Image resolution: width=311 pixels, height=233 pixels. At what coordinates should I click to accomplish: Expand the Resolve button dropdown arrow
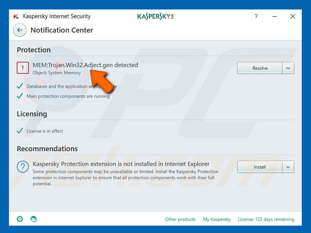[x=288, y=68]
